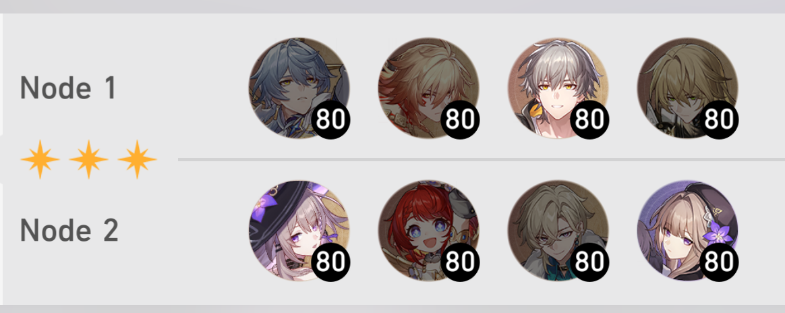Click the first orange star rating
Viewport: 785px width, 313px height.
click(40, 159)
